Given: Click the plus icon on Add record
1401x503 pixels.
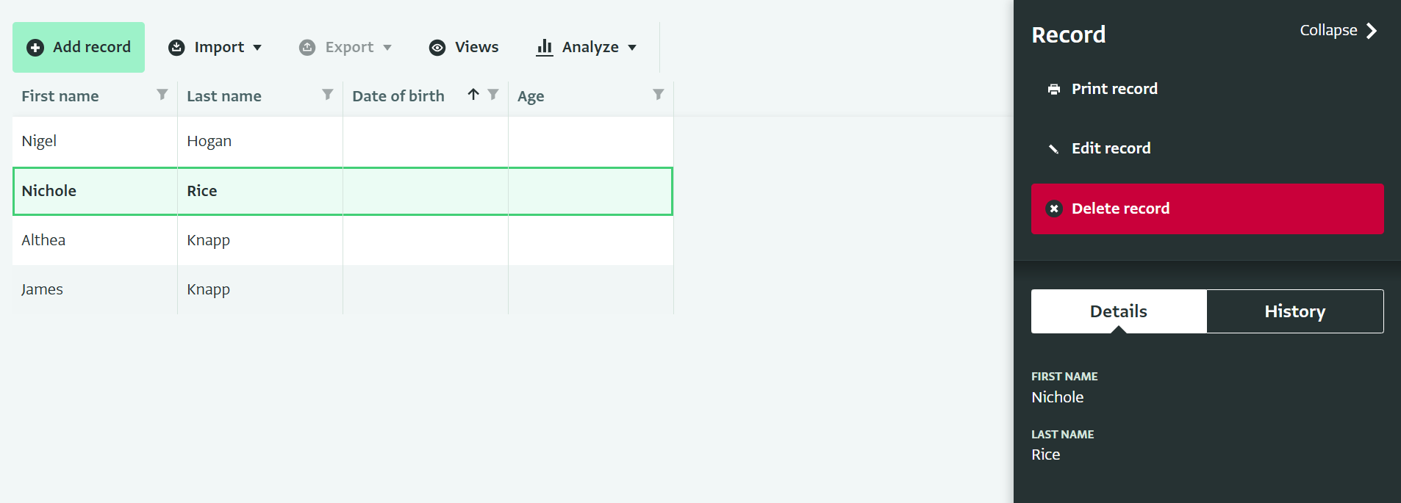Looking at the screenshot, I should (x=35, y=48).
